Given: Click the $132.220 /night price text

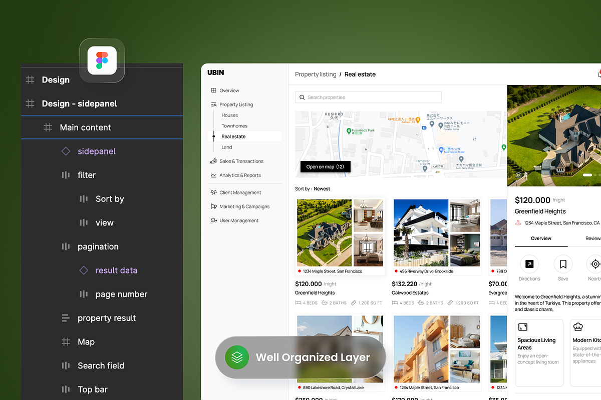Looking at the screenshot, I should pos(412,284).
